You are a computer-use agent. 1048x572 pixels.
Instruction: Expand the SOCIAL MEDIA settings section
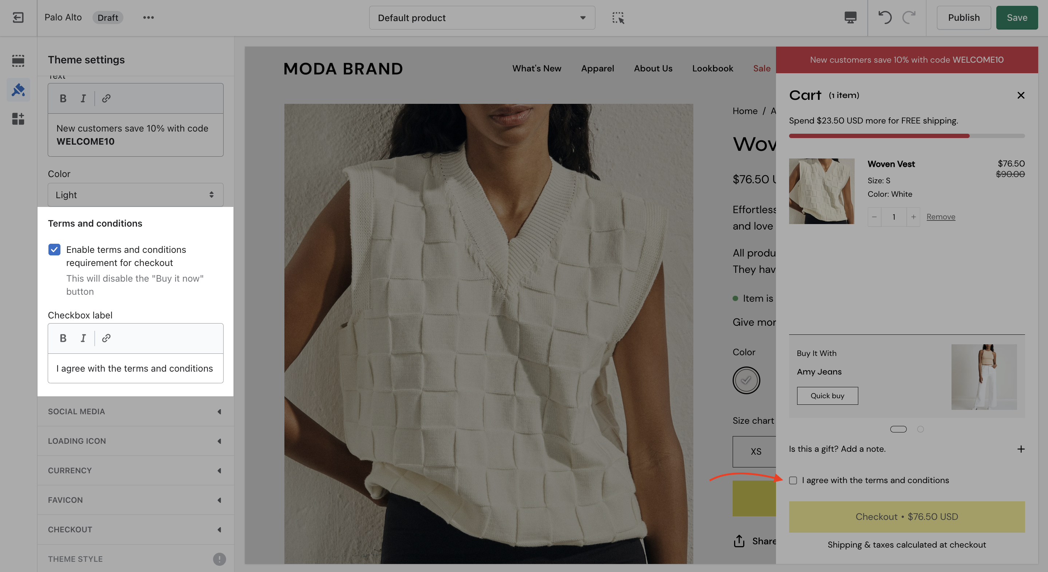coord(135,411)
